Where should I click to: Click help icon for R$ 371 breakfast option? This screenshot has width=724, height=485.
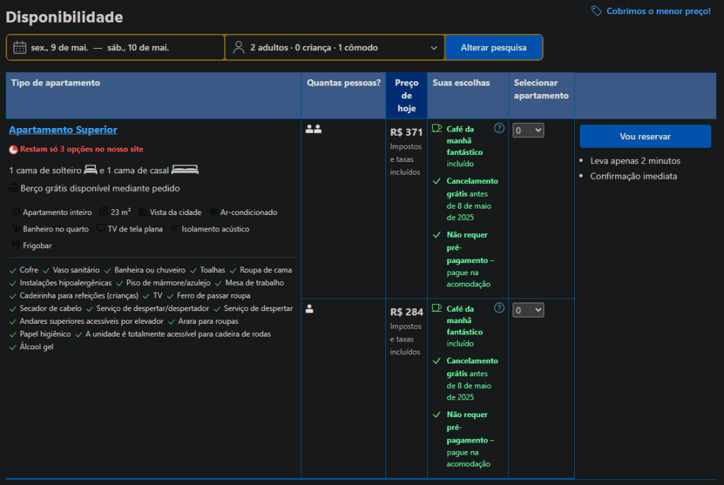pos(499,129)
